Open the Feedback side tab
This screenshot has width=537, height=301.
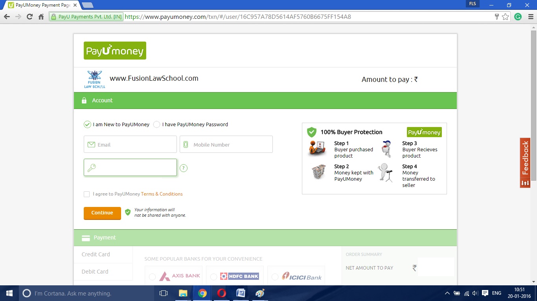pos(525,163)
